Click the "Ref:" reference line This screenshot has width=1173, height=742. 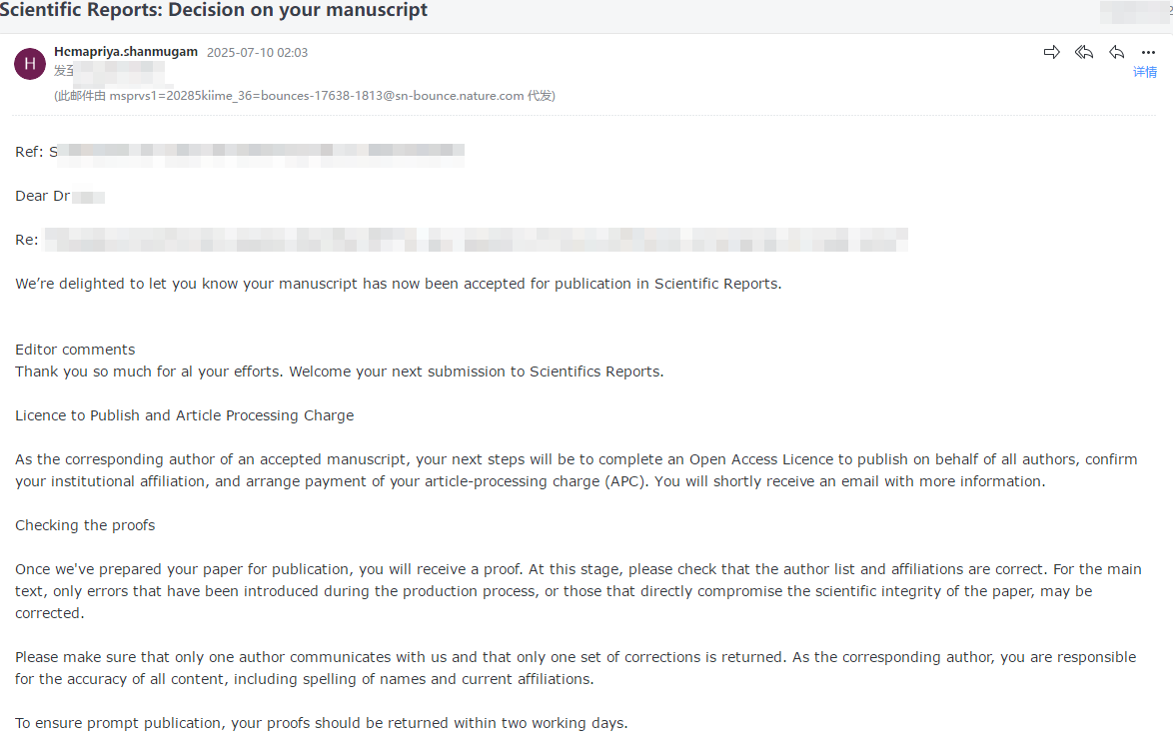tap(240, 152)
